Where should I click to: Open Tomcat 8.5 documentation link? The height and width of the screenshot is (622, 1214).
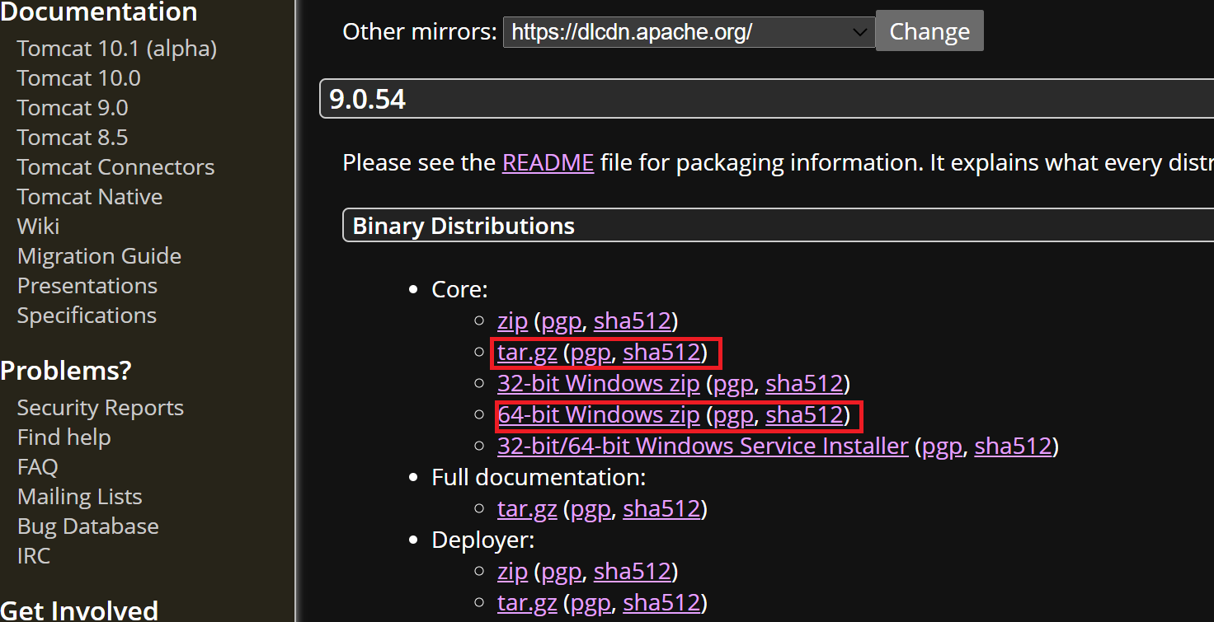[x=72, y=138]
